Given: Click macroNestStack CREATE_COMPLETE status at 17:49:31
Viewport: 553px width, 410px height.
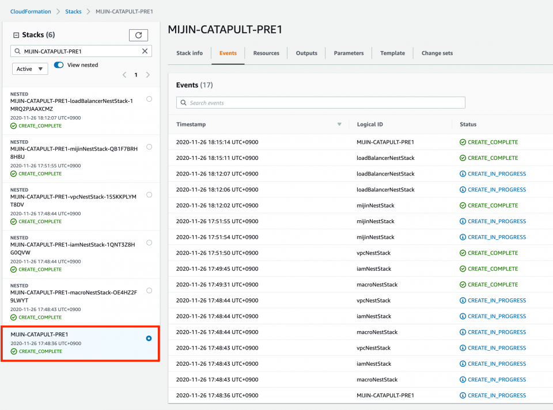Looking at the screenshot, I should [489, 285].
